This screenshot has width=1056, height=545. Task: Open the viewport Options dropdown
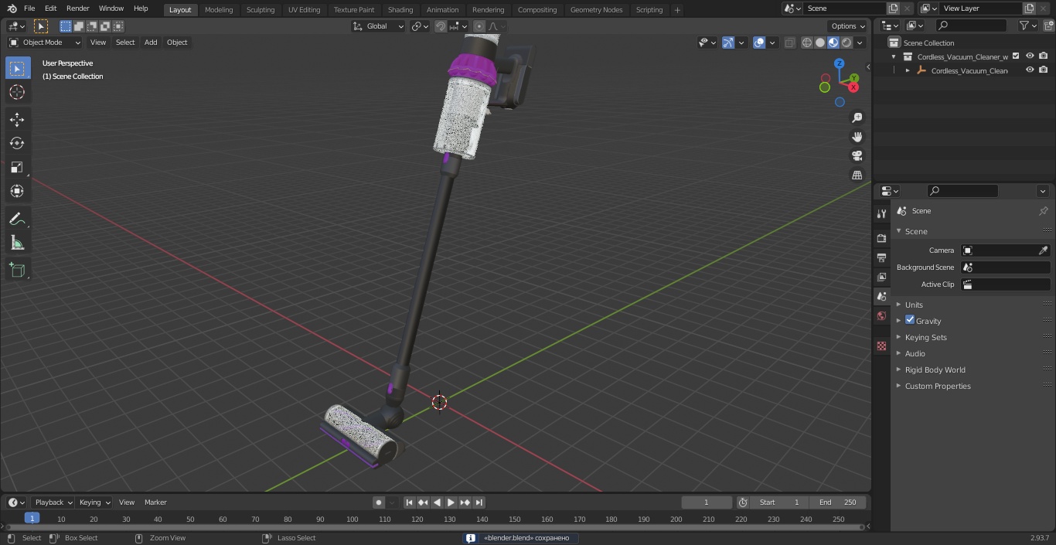848,26
